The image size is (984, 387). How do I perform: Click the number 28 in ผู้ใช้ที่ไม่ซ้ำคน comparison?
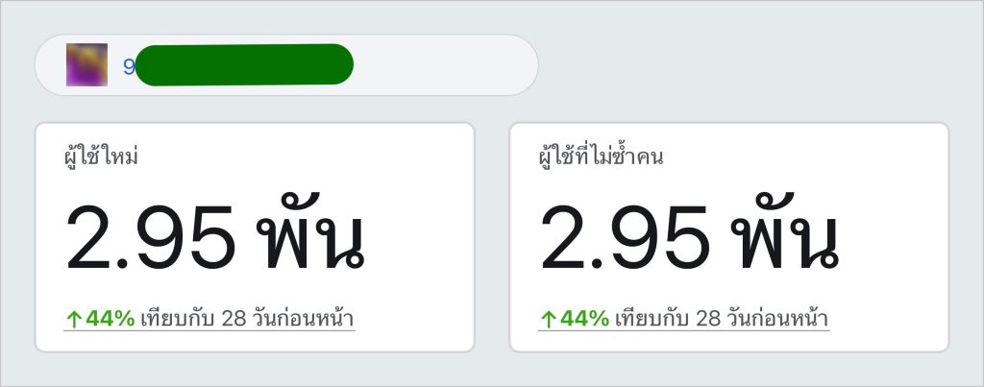coord(708,319)
